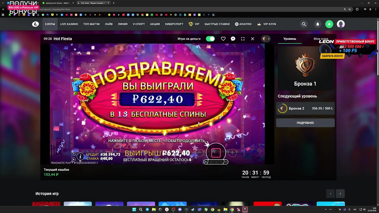Open the browser extensions puzzle icon

[357, 9]
